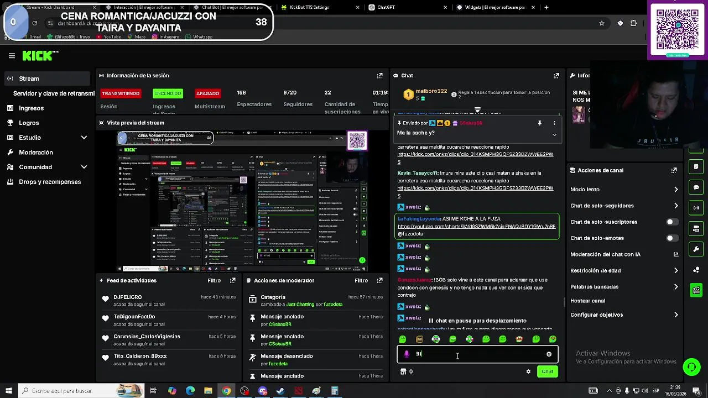This screenshot has width=708, height=398.
Task: Open the broadcast signal widget in right sidebar
Action: [x=696, y=208]
